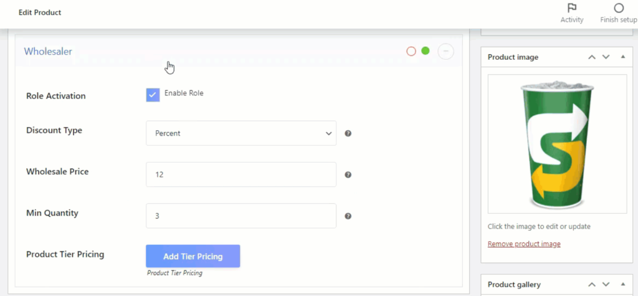Move Product gallery panel up
This screenshot has height=296, width=638.
coord(592,284)
